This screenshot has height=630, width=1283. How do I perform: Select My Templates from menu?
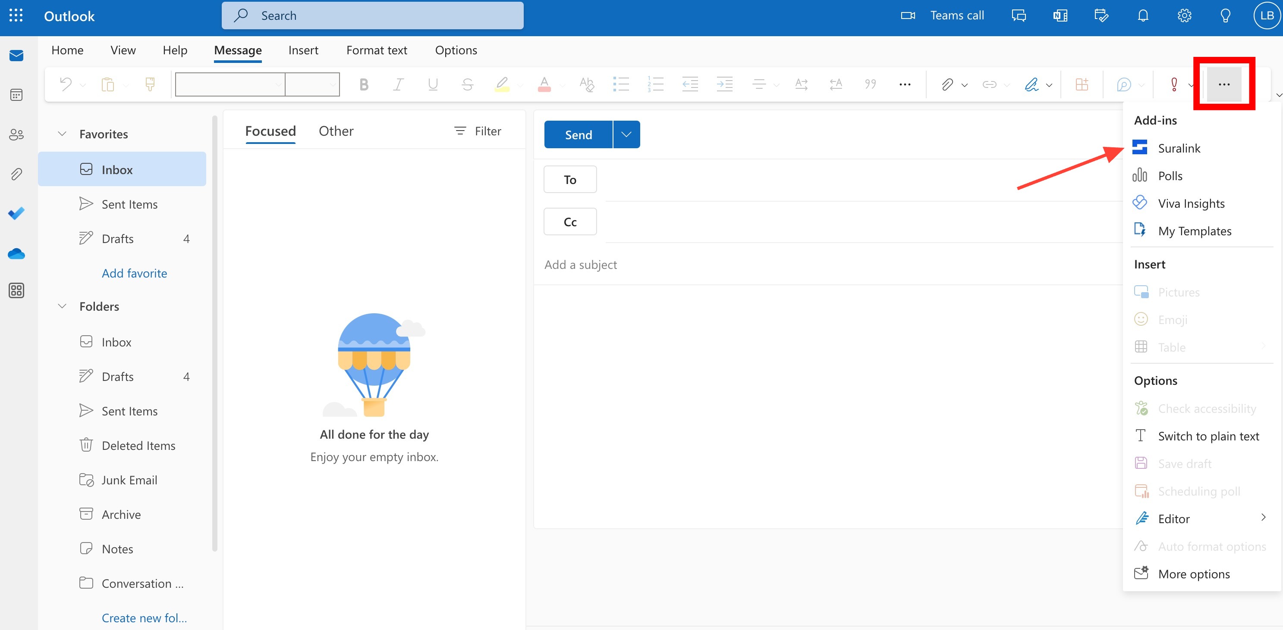click(x=1202, y=231)
